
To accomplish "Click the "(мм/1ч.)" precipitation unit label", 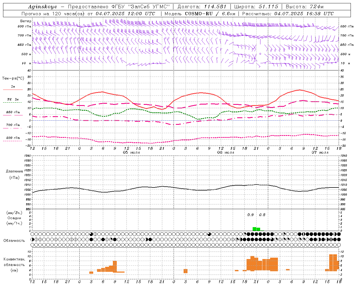I will click(14, 223).
